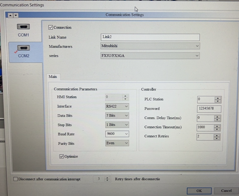Click the "Baud Rate" label
This screenshot has height=196, width=239.
pyautogui.click(x=66, y=134)
